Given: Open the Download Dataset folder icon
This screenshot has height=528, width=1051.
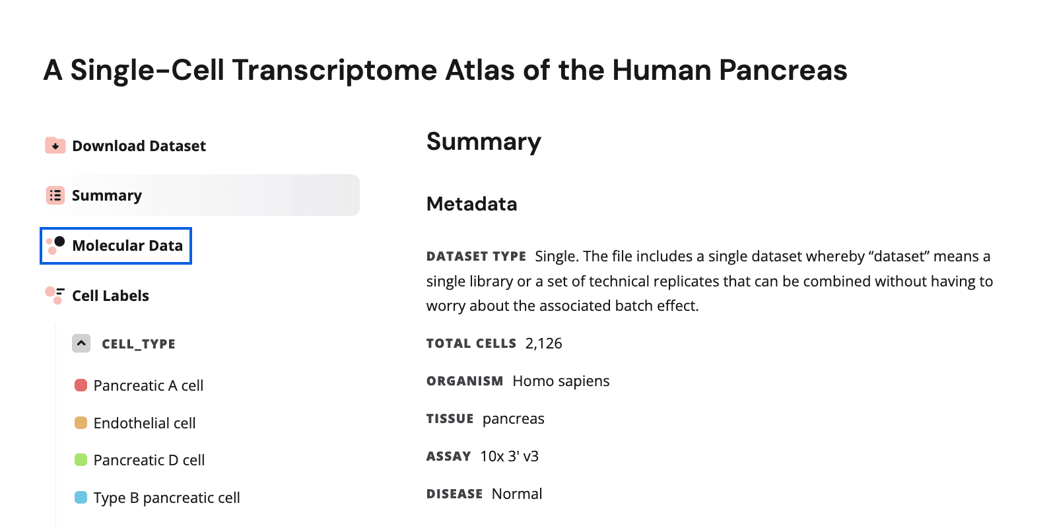Looking at the screenshot, I should [55, 145].
